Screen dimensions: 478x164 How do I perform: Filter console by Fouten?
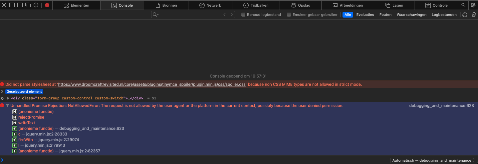pos(385,15)
